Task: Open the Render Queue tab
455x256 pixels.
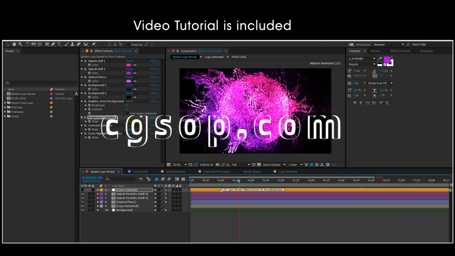Action: point(252,172)
